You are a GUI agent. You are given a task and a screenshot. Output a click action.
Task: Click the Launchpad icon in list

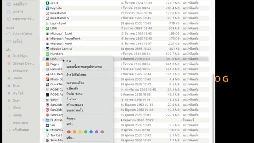(47, 23)
